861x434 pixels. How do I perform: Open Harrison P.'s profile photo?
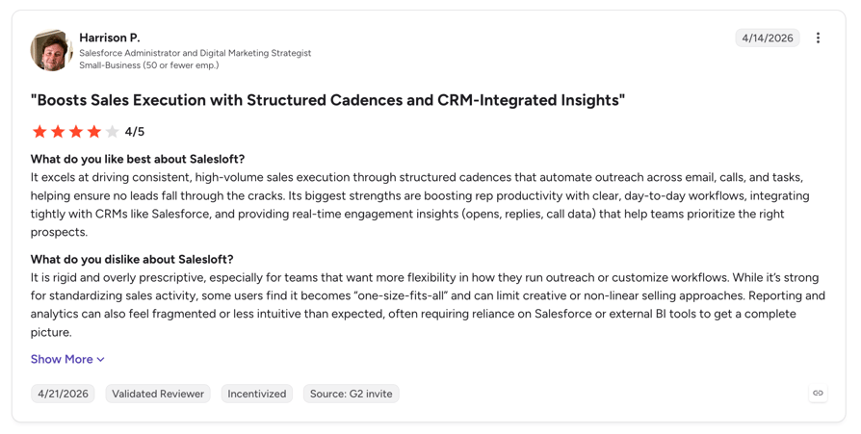pyautogui.click(x=51, y=50)
